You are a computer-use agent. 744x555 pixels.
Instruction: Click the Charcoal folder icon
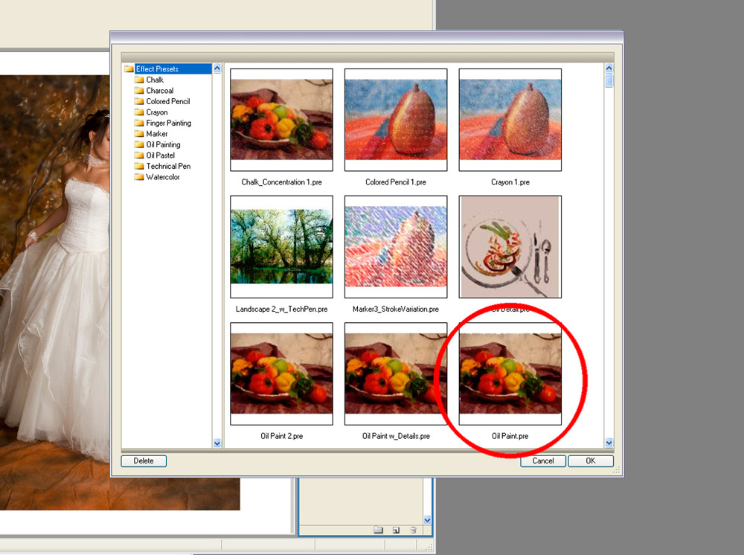pos(139,91)
